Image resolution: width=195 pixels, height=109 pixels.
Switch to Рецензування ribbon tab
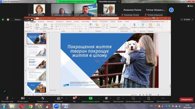tap(104, 21)
